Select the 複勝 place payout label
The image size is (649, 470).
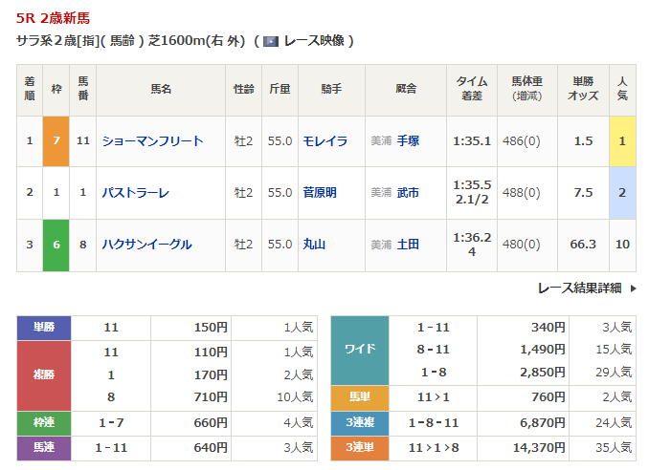(44, 375)
